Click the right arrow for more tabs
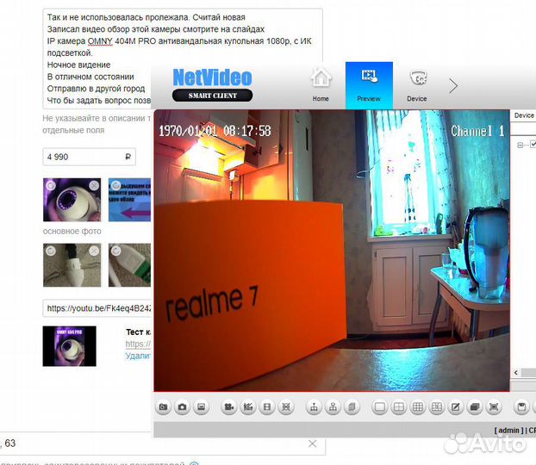 point(453,86)
